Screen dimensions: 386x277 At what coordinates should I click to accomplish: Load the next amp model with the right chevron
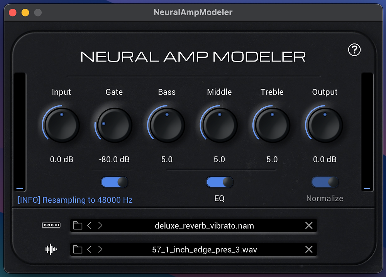100,226
